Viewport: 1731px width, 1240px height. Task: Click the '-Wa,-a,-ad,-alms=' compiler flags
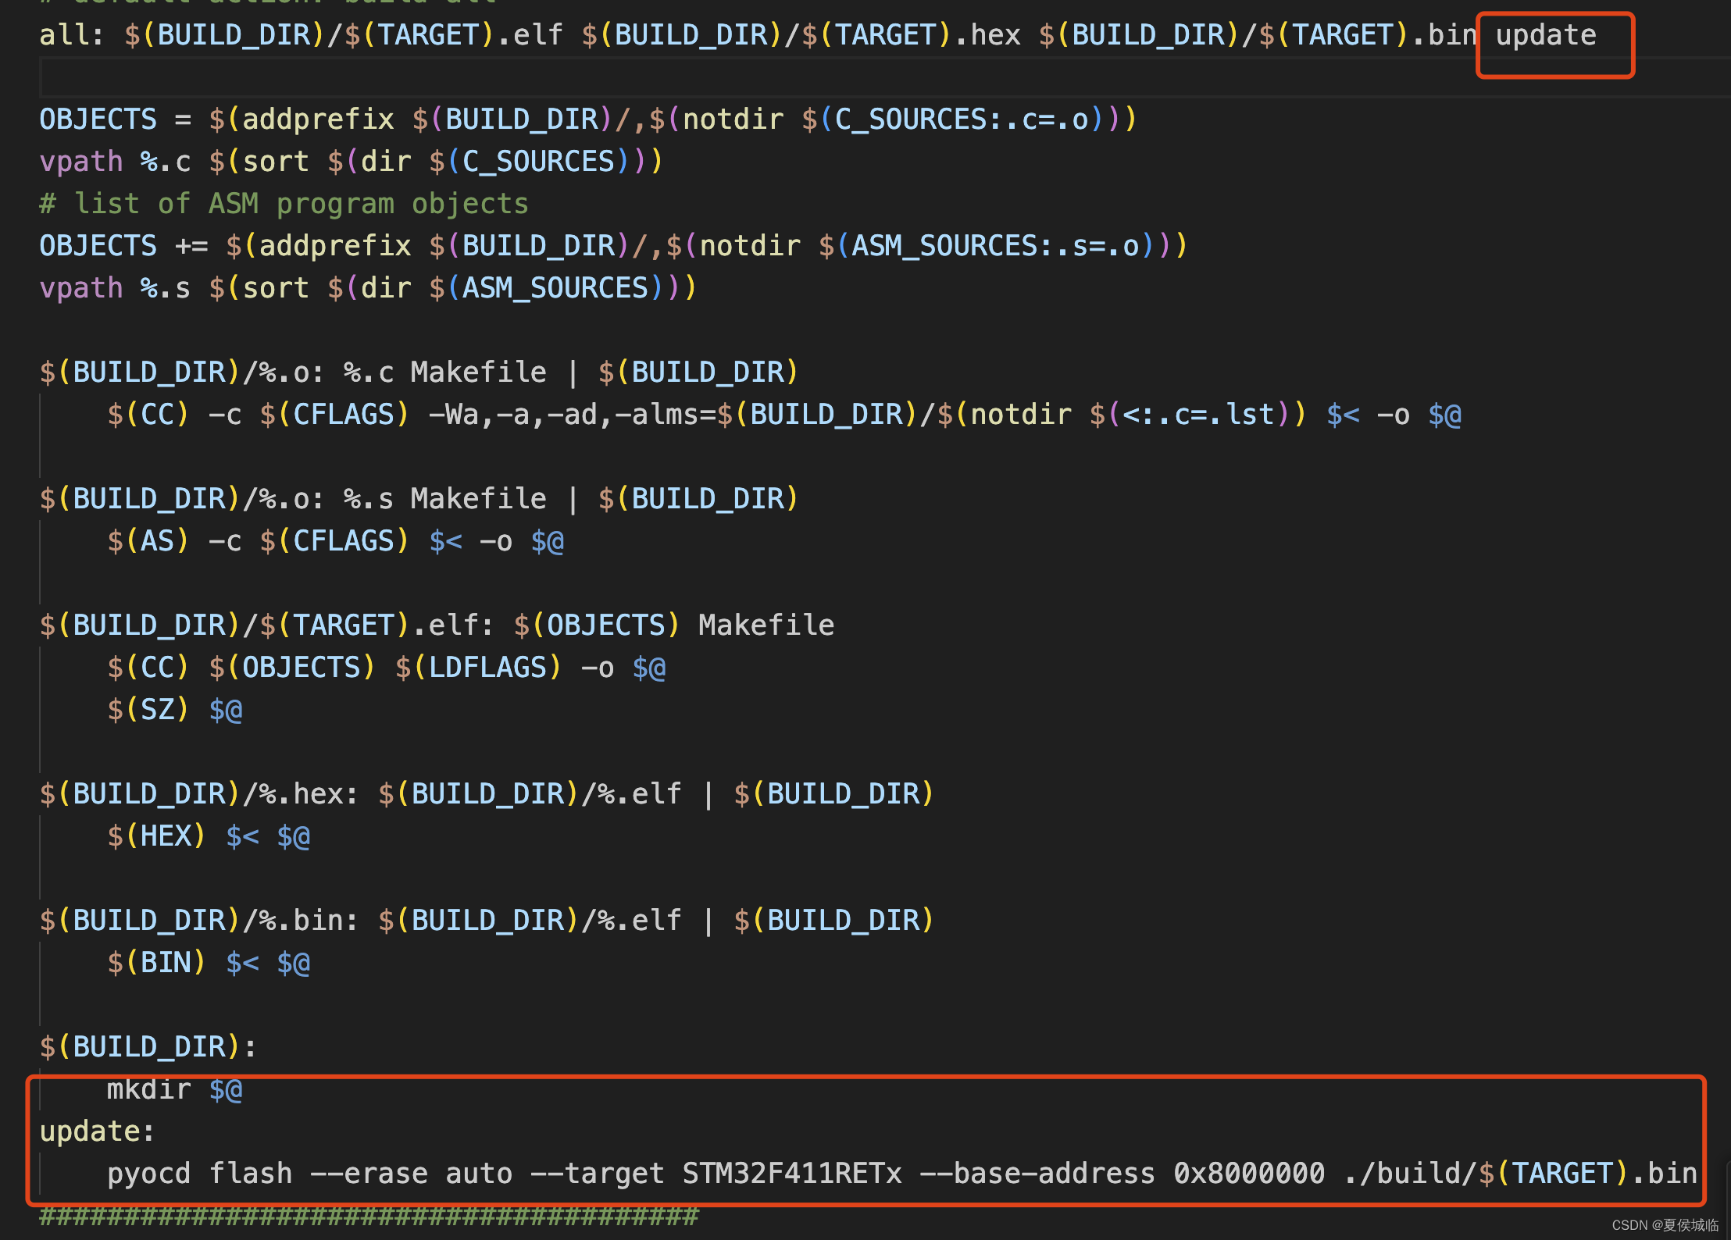pos(572,415)
